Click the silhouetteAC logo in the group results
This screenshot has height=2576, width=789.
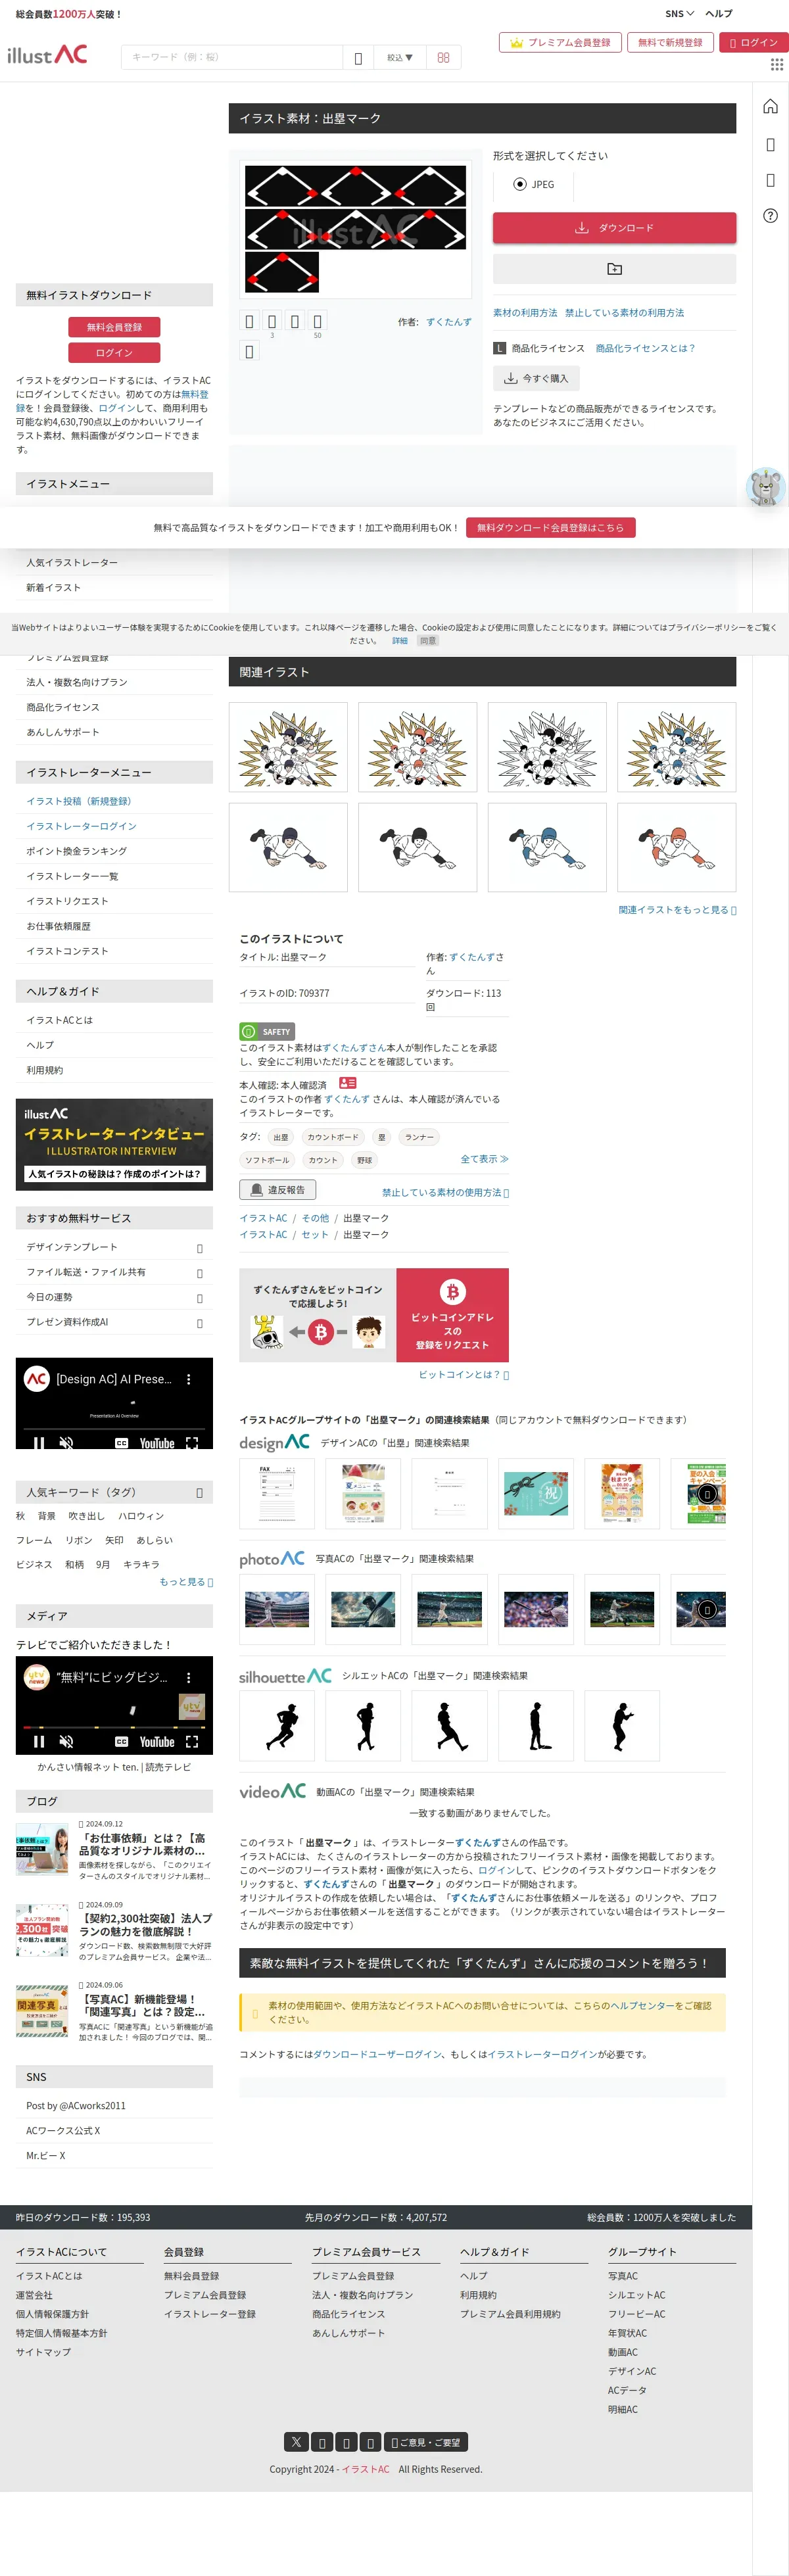[x=285, y=1675]
